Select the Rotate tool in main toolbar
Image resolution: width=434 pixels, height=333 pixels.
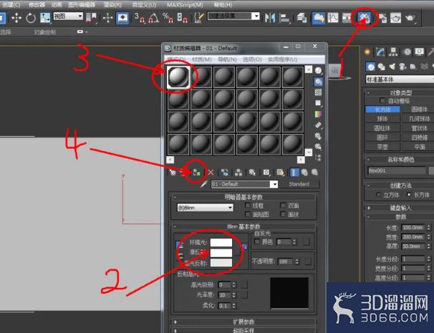(31, 18)
